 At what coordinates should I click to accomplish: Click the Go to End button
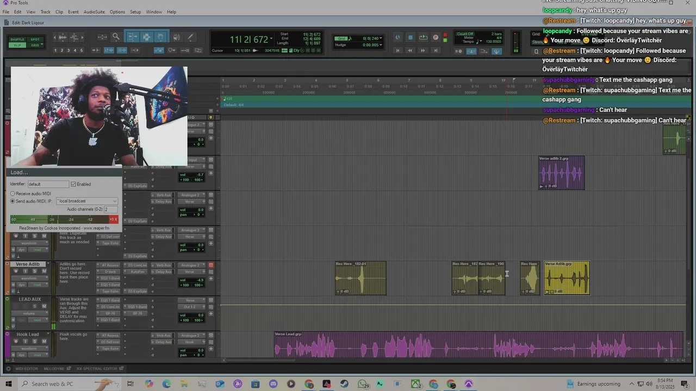[x=436, y=51]
